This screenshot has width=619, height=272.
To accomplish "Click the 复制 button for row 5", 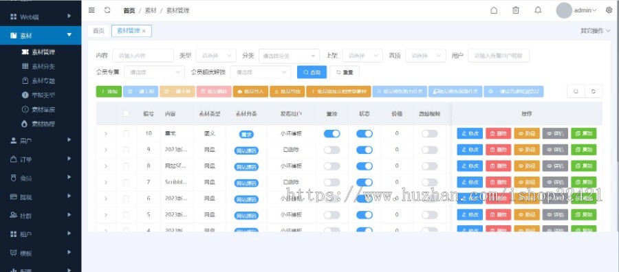I will (583, 214).
